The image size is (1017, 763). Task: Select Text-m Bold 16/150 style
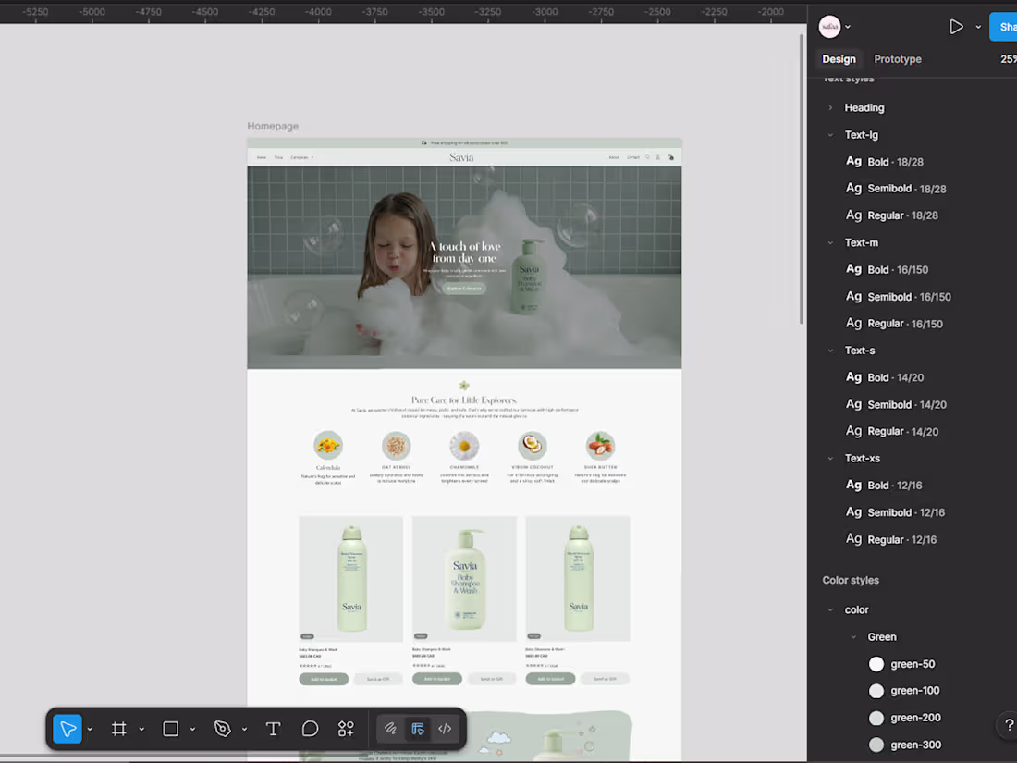coord(887,269)
